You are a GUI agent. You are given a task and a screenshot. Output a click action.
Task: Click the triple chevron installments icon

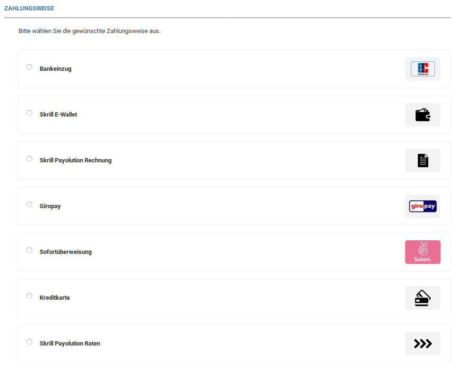click(x=423, y=344)
